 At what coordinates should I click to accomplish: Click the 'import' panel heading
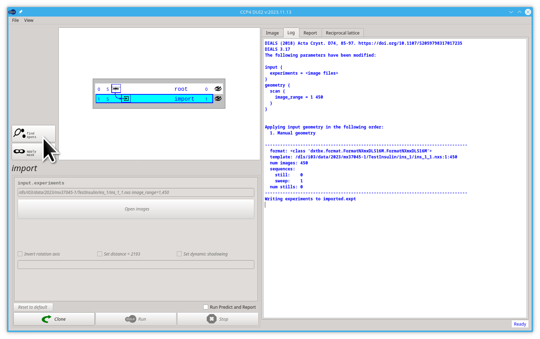(x=24, y=168)
